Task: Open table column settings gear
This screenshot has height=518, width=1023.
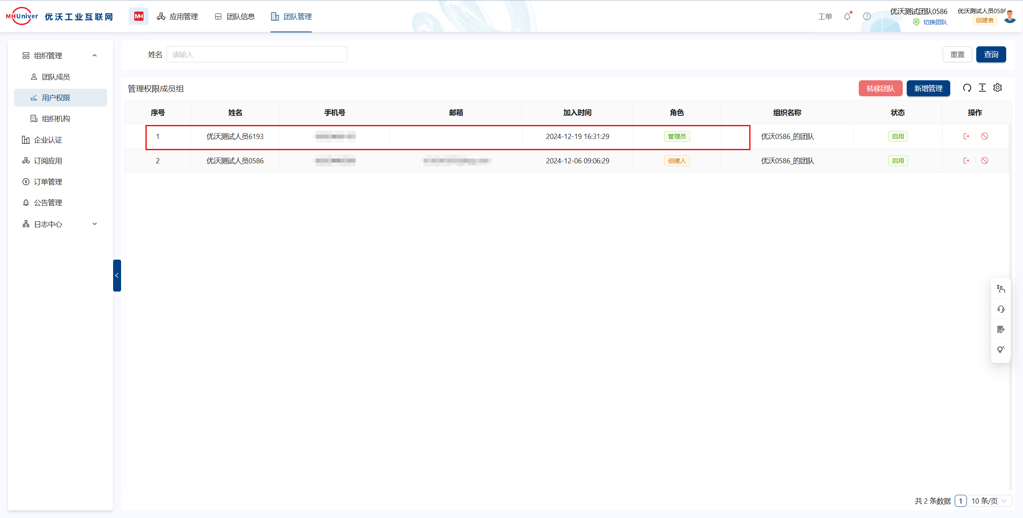Action: pos(998,88)
